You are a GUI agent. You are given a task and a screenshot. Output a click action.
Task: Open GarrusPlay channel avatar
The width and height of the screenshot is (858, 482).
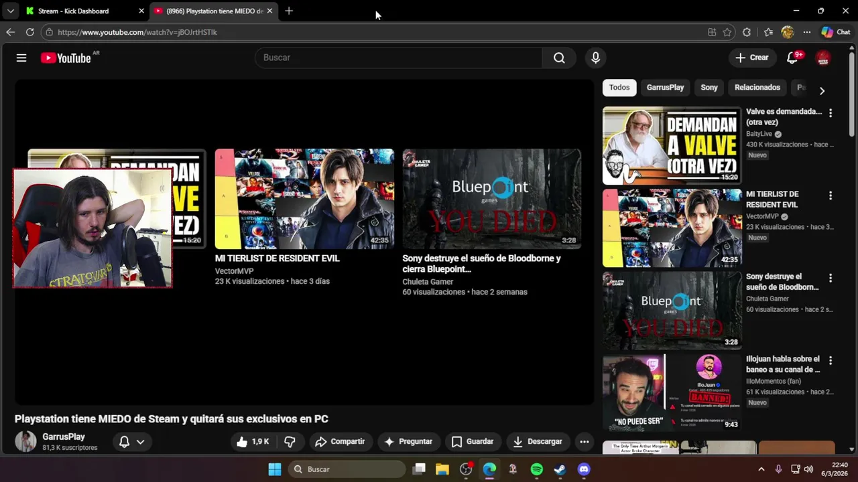[x=25, y=442]
